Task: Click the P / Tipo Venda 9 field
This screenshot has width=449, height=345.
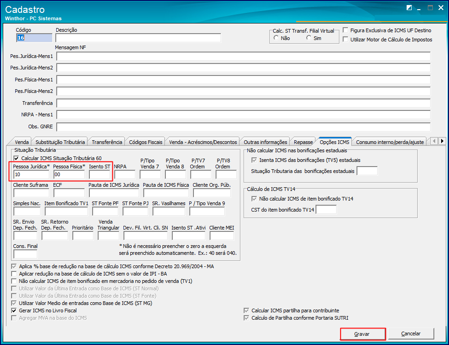Action: 207,212
